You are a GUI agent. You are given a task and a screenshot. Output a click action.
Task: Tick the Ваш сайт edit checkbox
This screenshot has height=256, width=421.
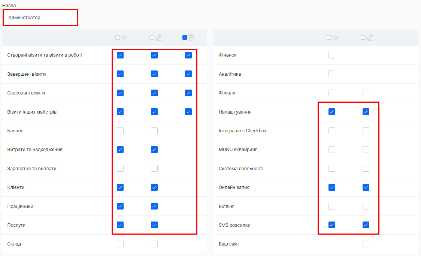pos(366,244)
